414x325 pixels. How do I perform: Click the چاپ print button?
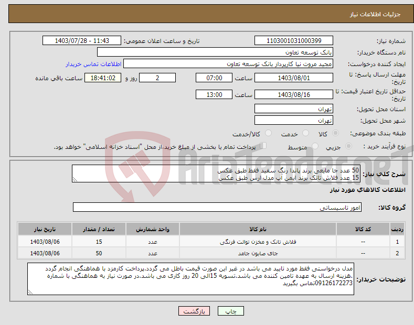(x=231, y=311)
